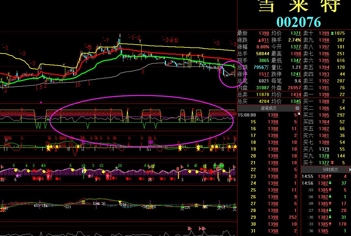Click the 最高 price 1398
Viewport: 351px width, 236px height.
pos(295,54)
